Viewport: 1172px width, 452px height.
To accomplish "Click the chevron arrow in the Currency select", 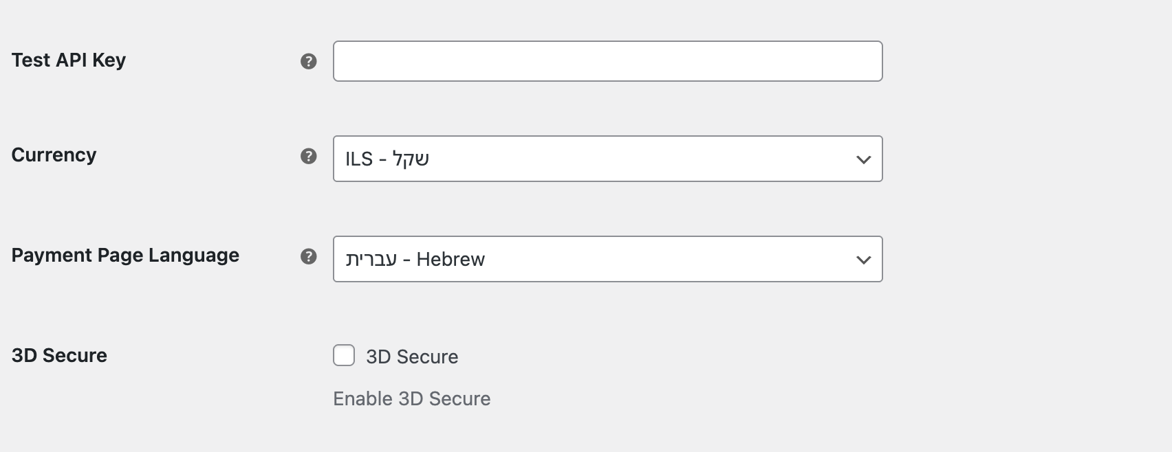I will pos(863,159).
